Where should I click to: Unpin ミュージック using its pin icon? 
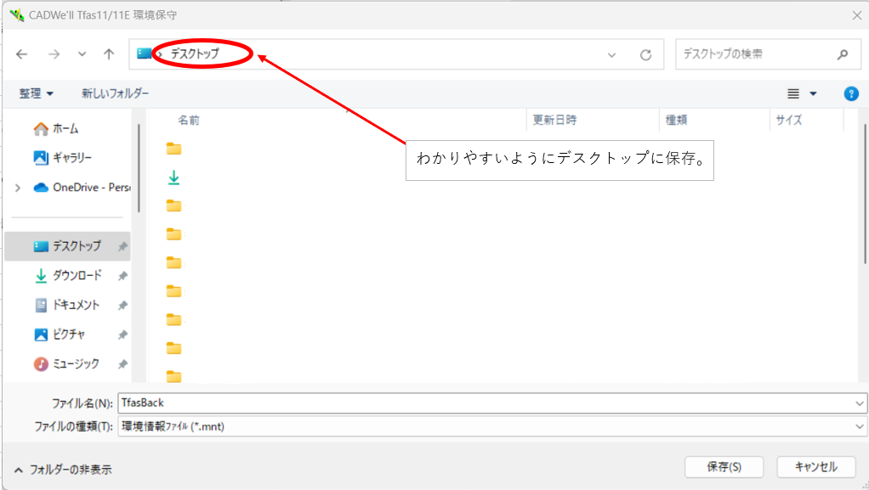(122, 364)
